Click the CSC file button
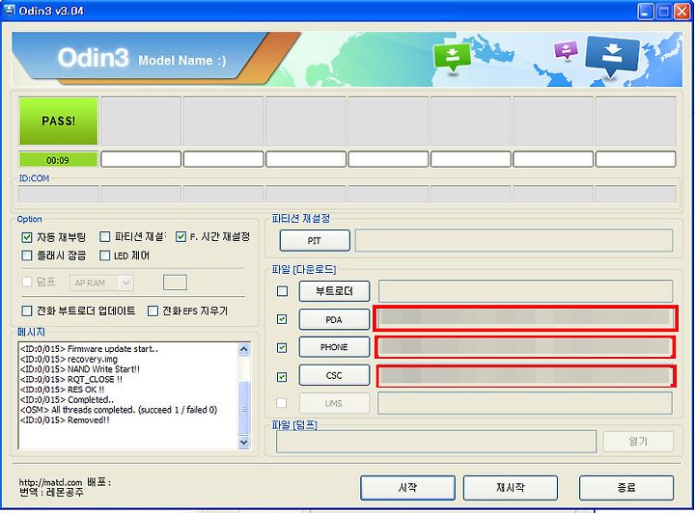Image resolution: width=695 pixels, height=513 pixels. point(334,375)
